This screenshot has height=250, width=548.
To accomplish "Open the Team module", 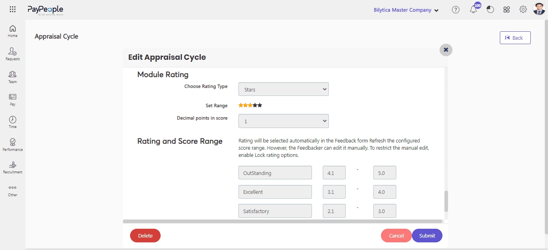I will pyautogui.click(x=12, y=76).
